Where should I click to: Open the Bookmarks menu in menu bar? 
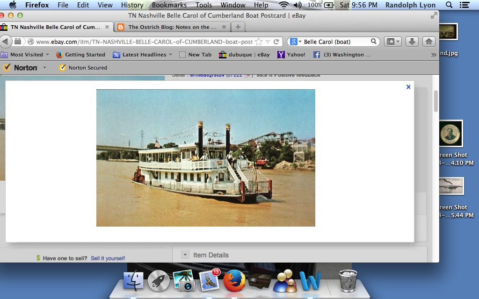tap(169, 5)
